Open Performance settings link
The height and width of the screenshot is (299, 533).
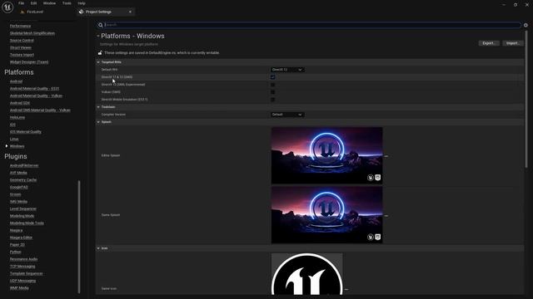click(20, 26)
